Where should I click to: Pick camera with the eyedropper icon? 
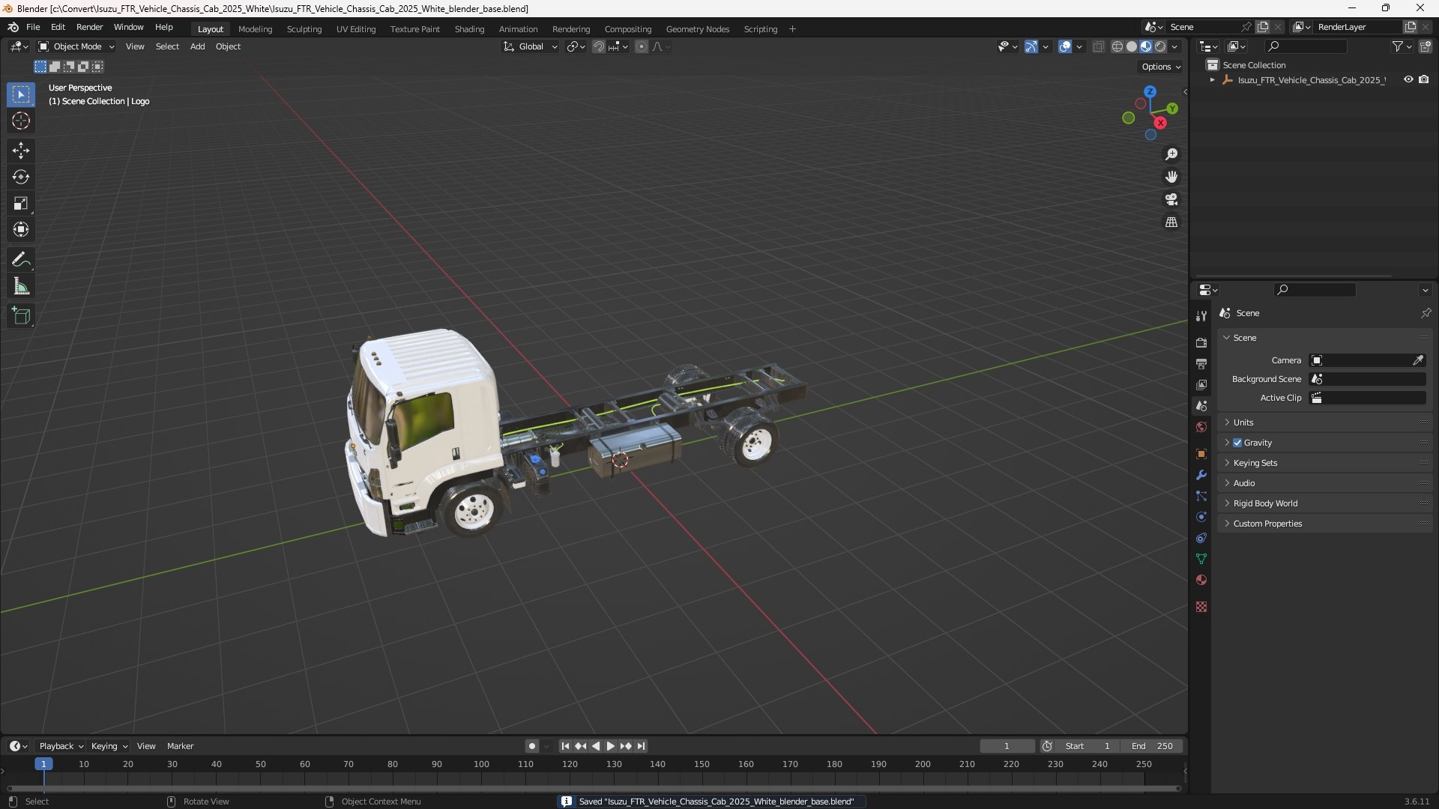pos(1418,360)
